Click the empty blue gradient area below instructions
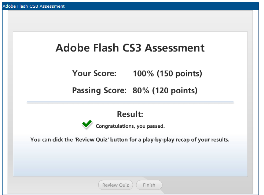The image size is (264, 195). [130, 160]
